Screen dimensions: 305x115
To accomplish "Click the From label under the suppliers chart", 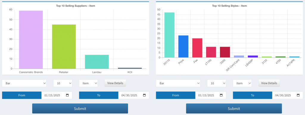I will (22, 95).
